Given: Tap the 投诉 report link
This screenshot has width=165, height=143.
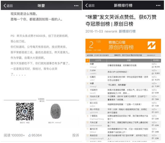Looking at the screenshot, I should click(76, 135).
